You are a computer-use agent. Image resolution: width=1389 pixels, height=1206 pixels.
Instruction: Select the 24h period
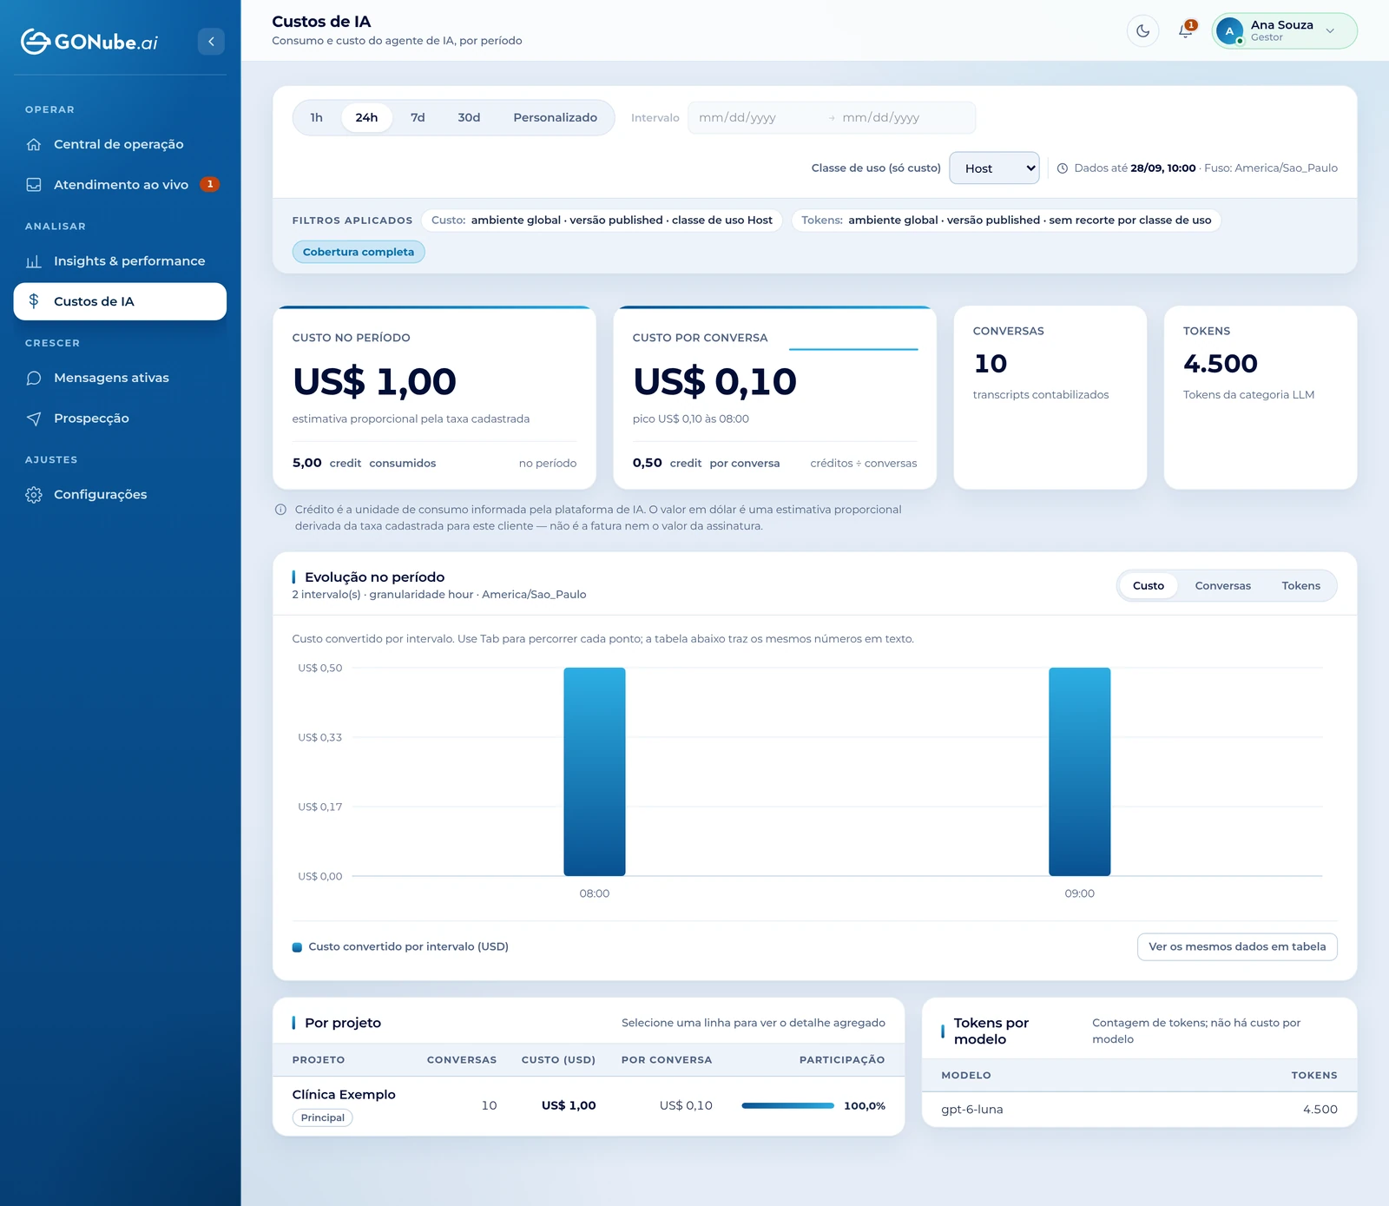366,117
